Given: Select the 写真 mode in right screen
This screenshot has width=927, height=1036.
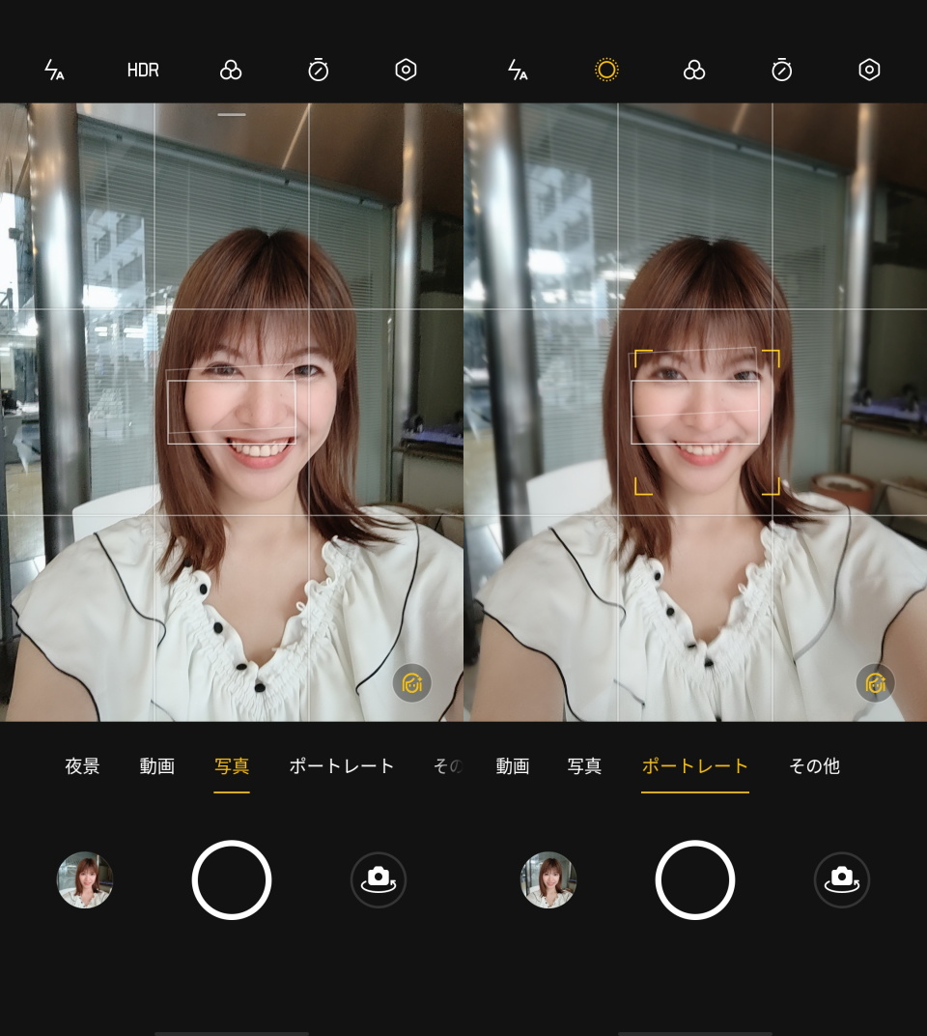Looking at the screenshot, I should tap(584, 765).
